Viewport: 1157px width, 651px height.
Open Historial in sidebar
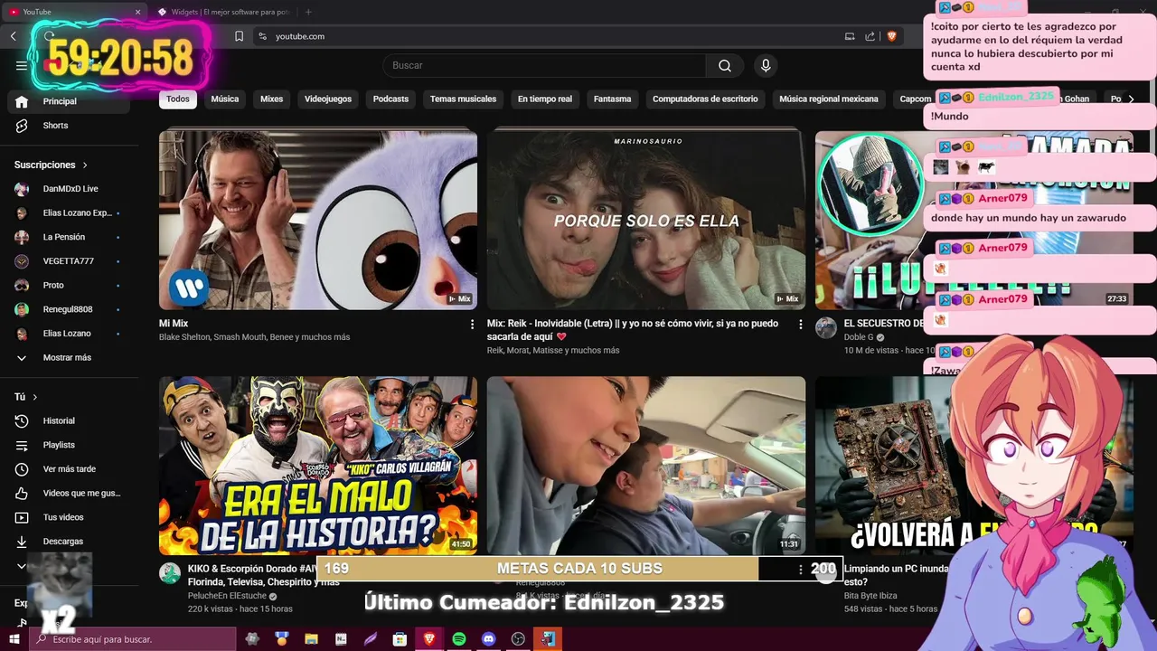[x=69, y=421]
